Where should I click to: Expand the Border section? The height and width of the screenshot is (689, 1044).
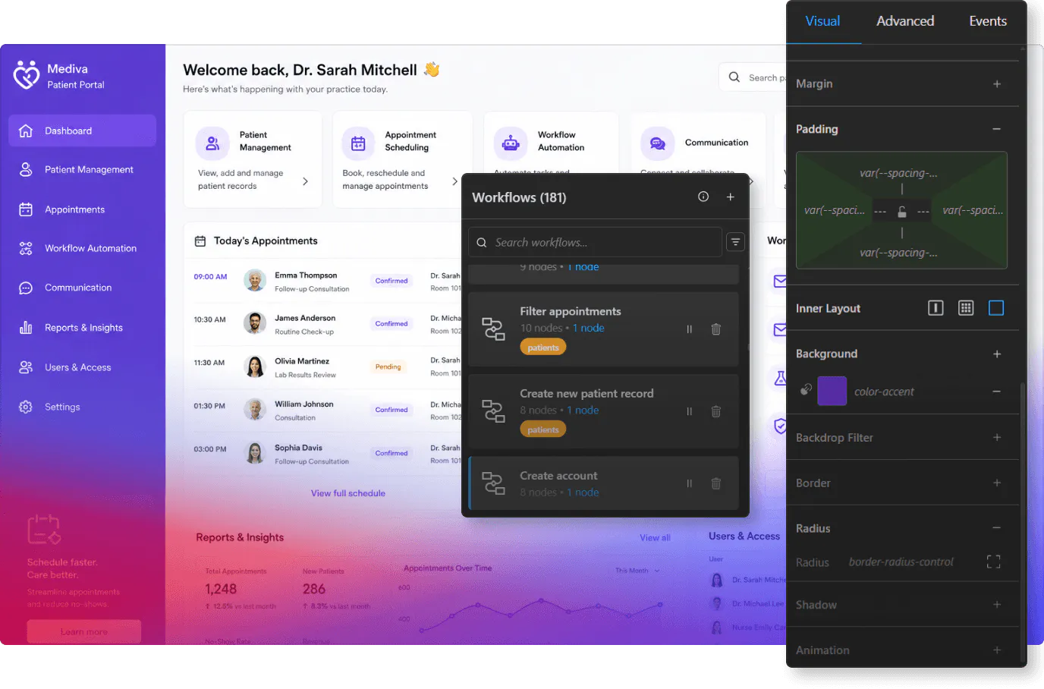pyautogui.click(x=997, y=483)
